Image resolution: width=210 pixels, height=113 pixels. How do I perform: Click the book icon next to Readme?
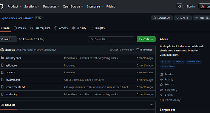[161, 74]
